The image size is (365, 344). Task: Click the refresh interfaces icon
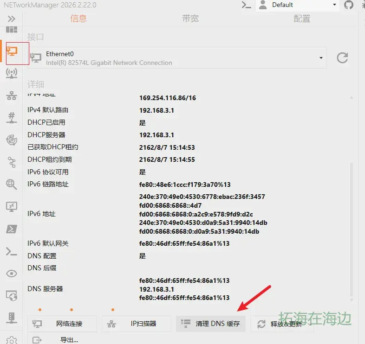pos(342,58)
